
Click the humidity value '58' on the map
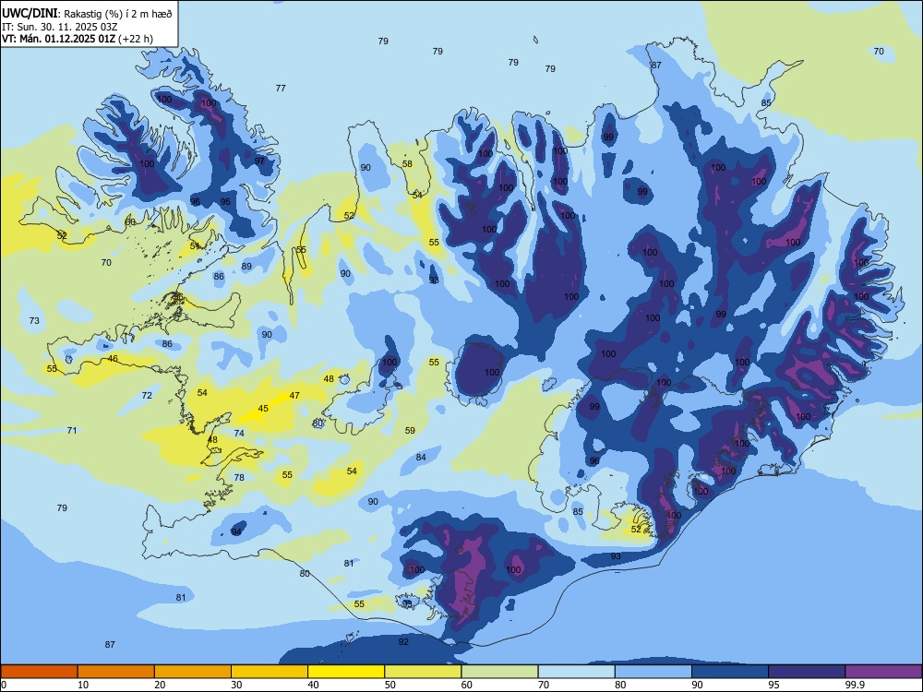(407, 164)
